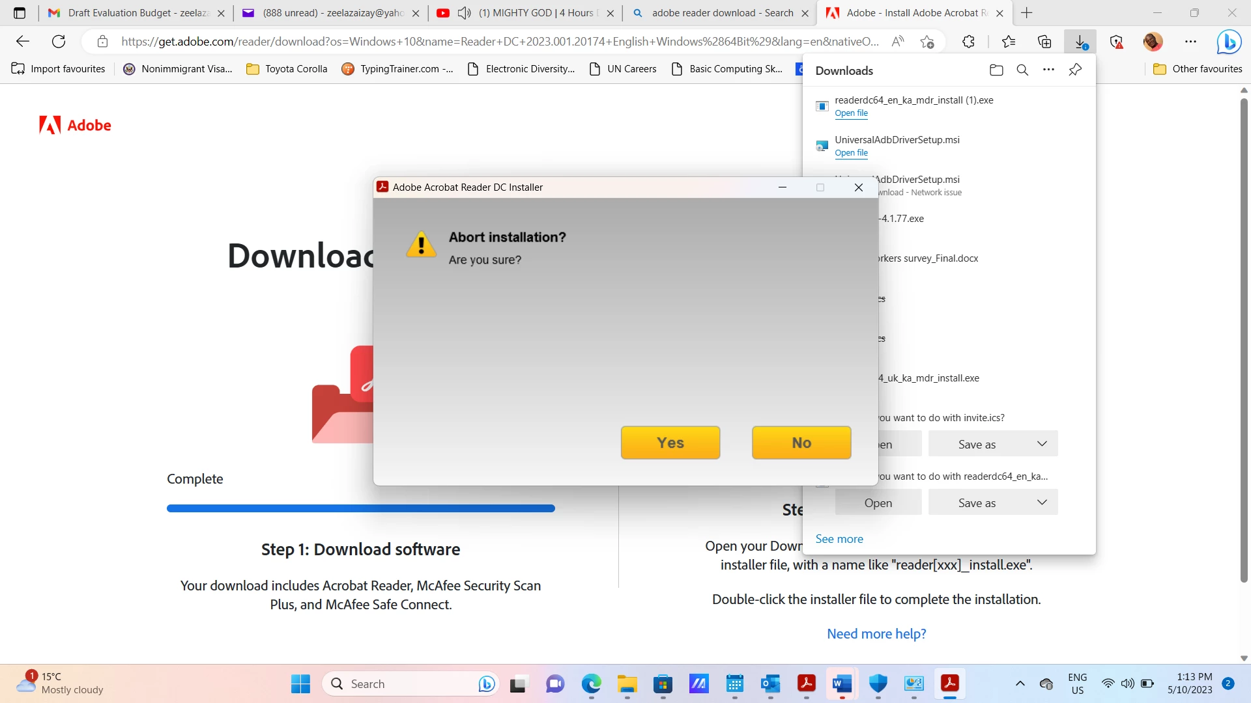Open Downloads folder icon in Downloads panel
Screen dimensions: 1251x703
coord(996,70)
